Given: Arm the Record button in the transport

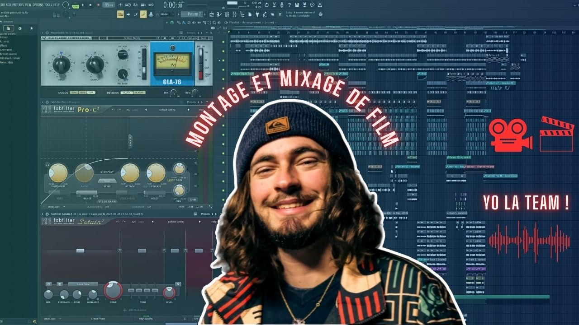Looking at the screenshot, I should (x=98, y=5).
